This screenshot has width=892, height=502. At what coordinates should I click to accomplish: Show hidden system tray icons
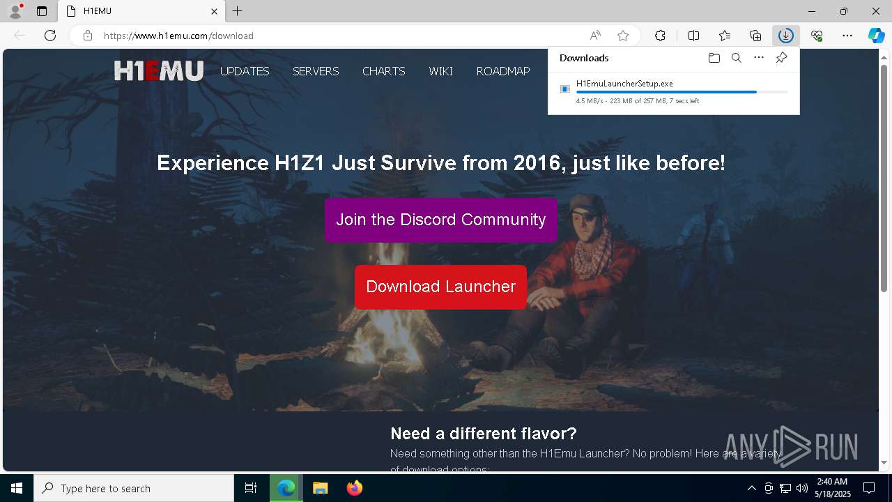[751, 488]
